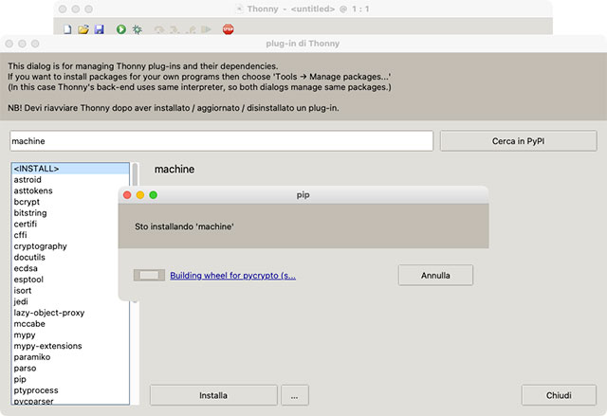
Task: Click the Step over icon
Action: [x=161, y=29]
